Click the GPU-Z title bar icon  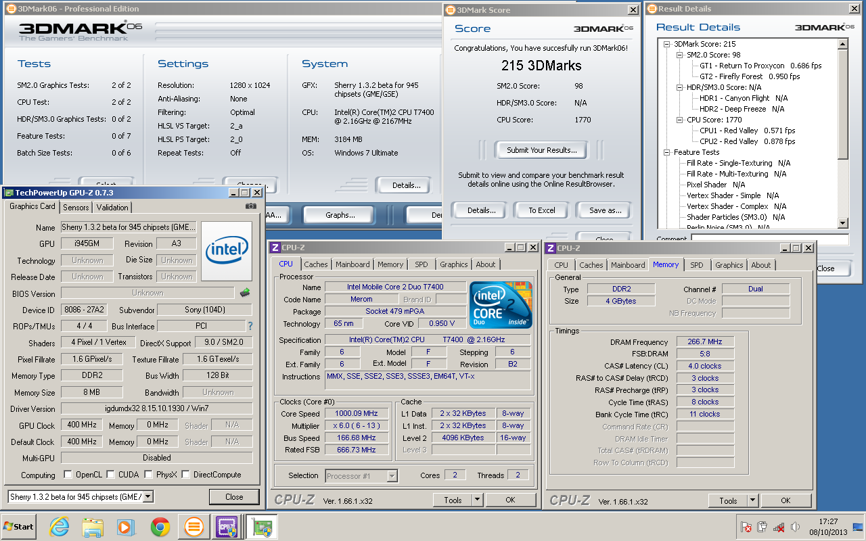tap(9, 193)
